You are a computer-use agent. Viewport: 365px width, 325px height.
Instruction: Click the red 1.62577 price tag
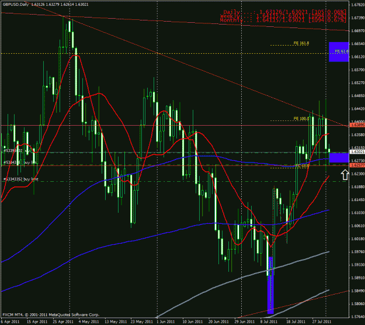(357, 165)
